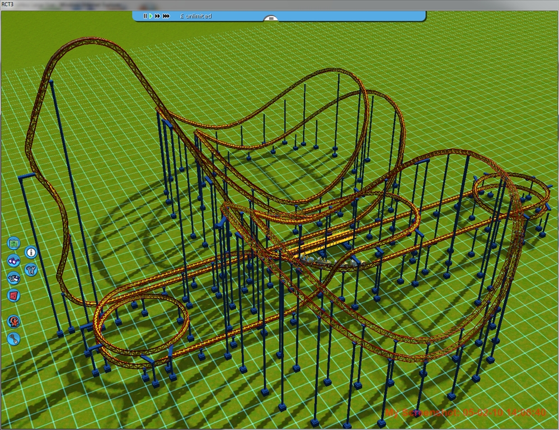The width and height of the screenshot is (559, 430).
Task: Set game to double fast-forward speed
Action: (158, 16)
